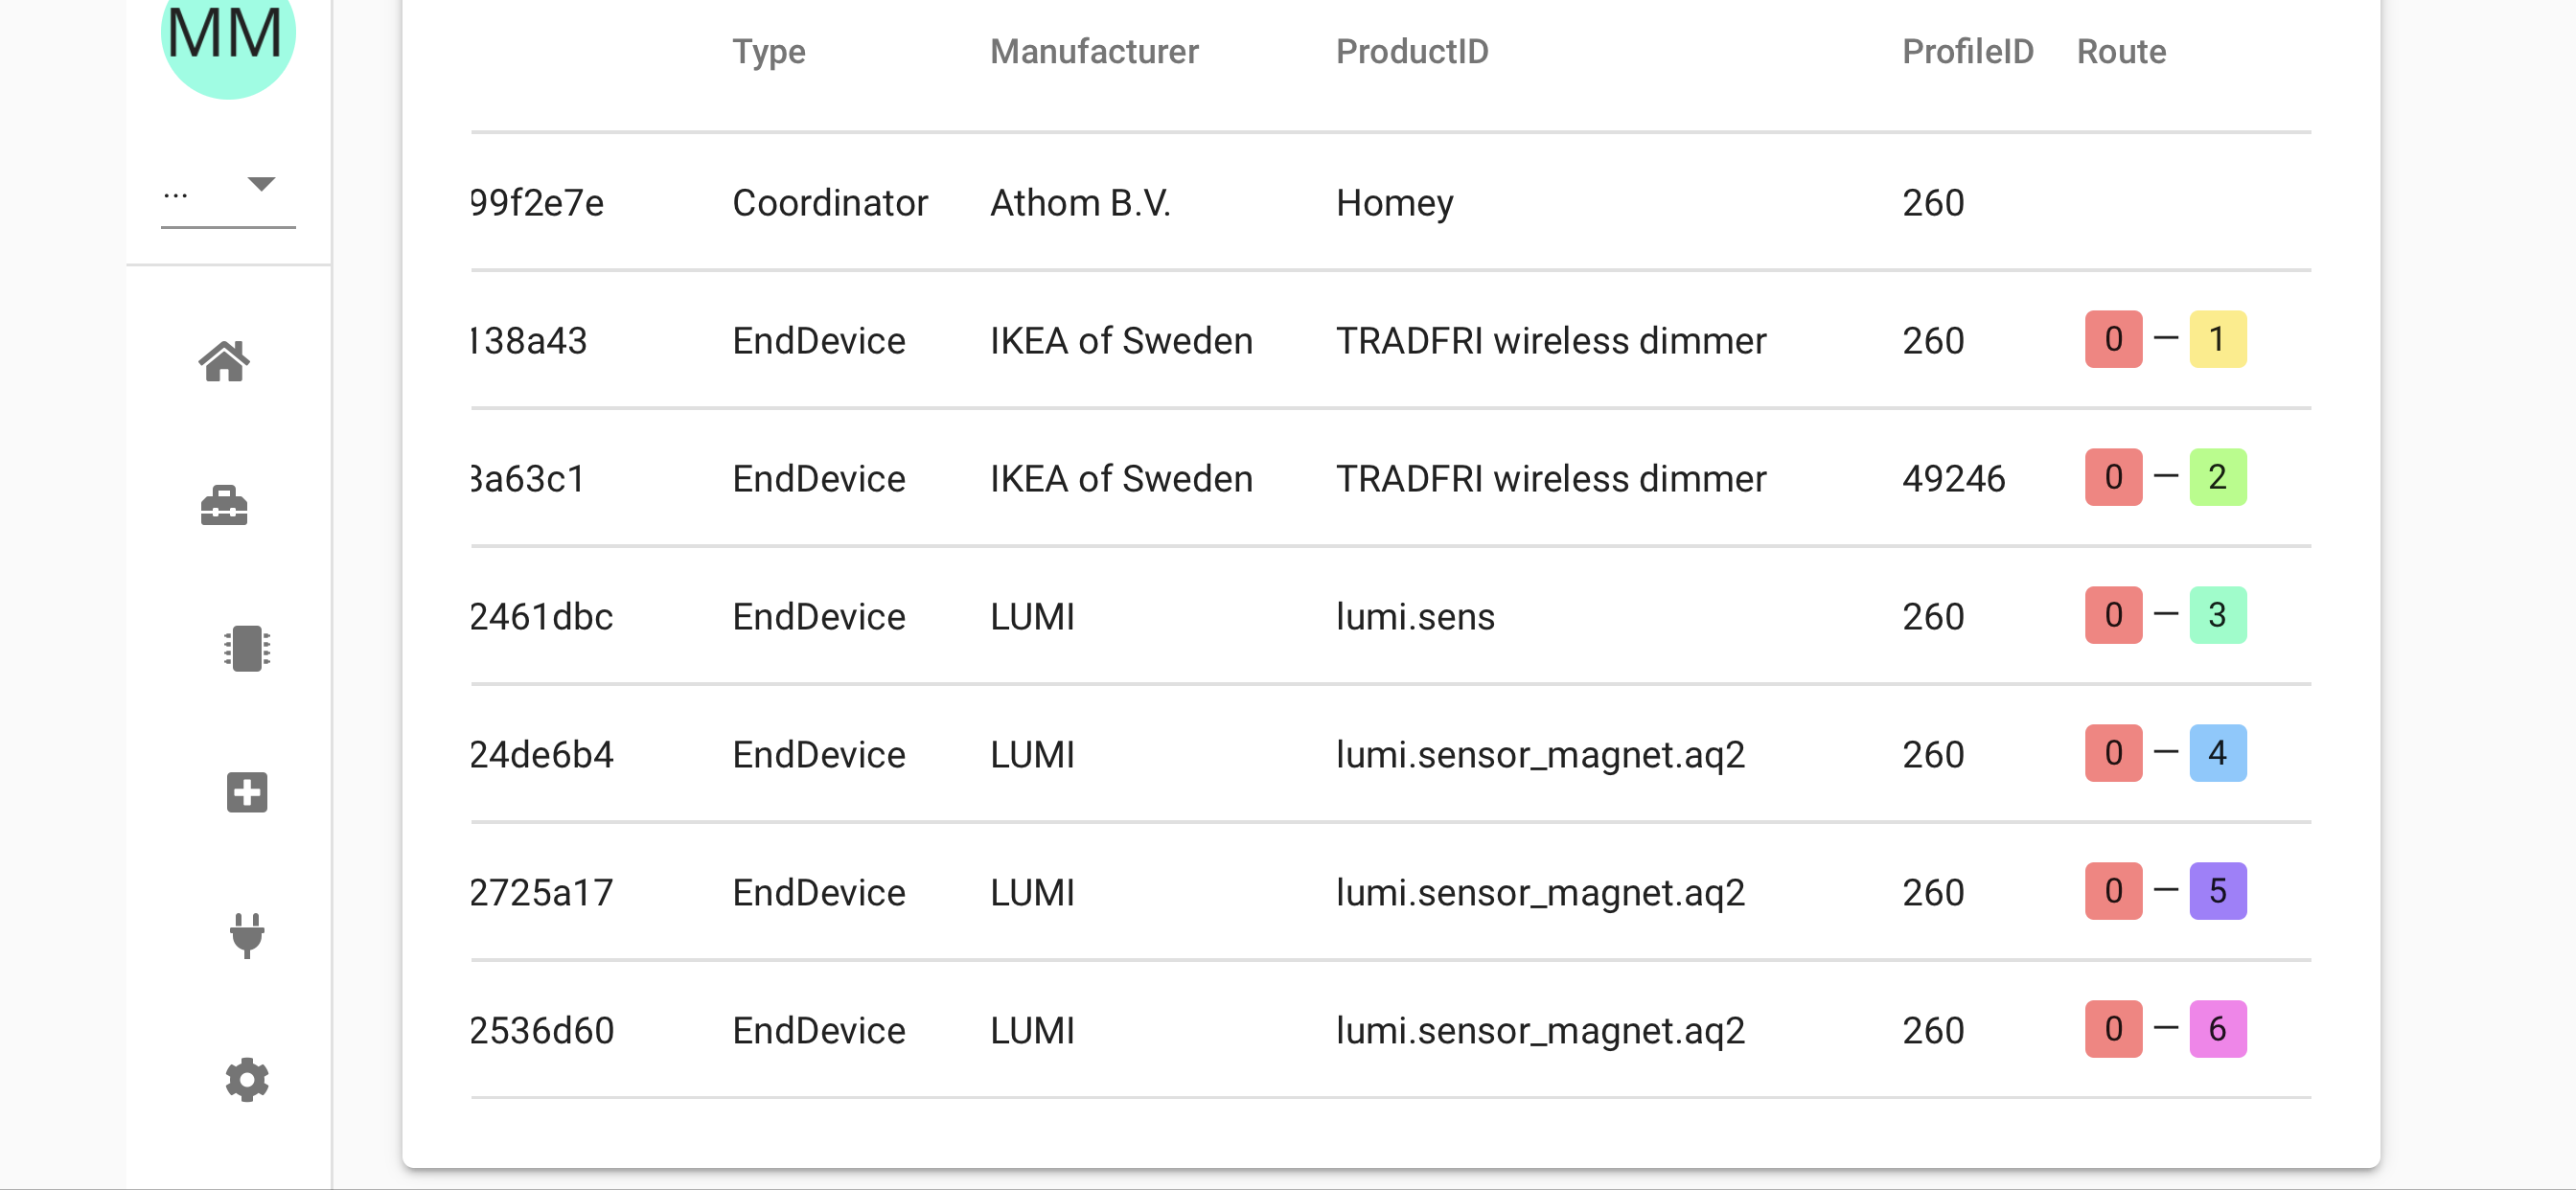The width and height of the screenshot is (2576, 1190).
Task: Click ProfileID value 49246
Action: 1953,479
